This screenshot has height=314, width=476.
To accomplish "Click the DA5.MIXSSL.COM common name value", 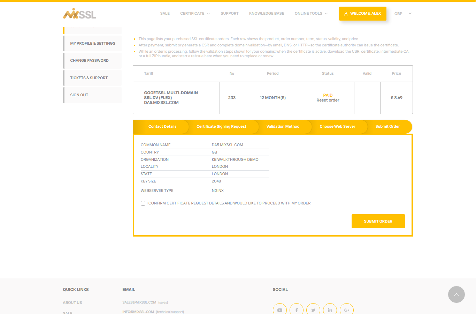I will [x=228, y=145].
